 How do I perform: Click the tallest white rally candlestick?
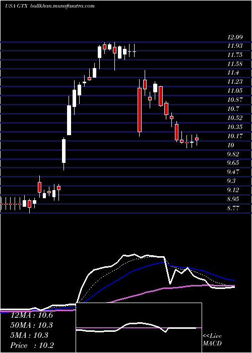click(x=69, y=120)
